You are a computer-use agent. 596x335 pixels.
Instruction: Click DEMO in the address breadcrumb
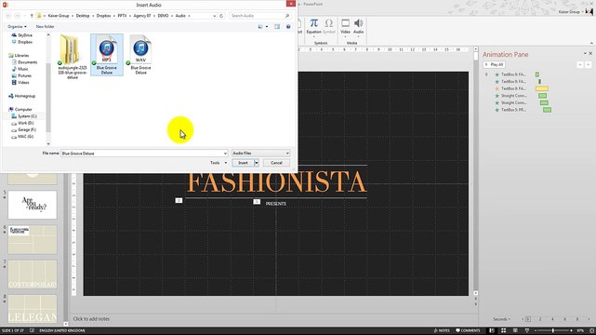click(163, 16)
